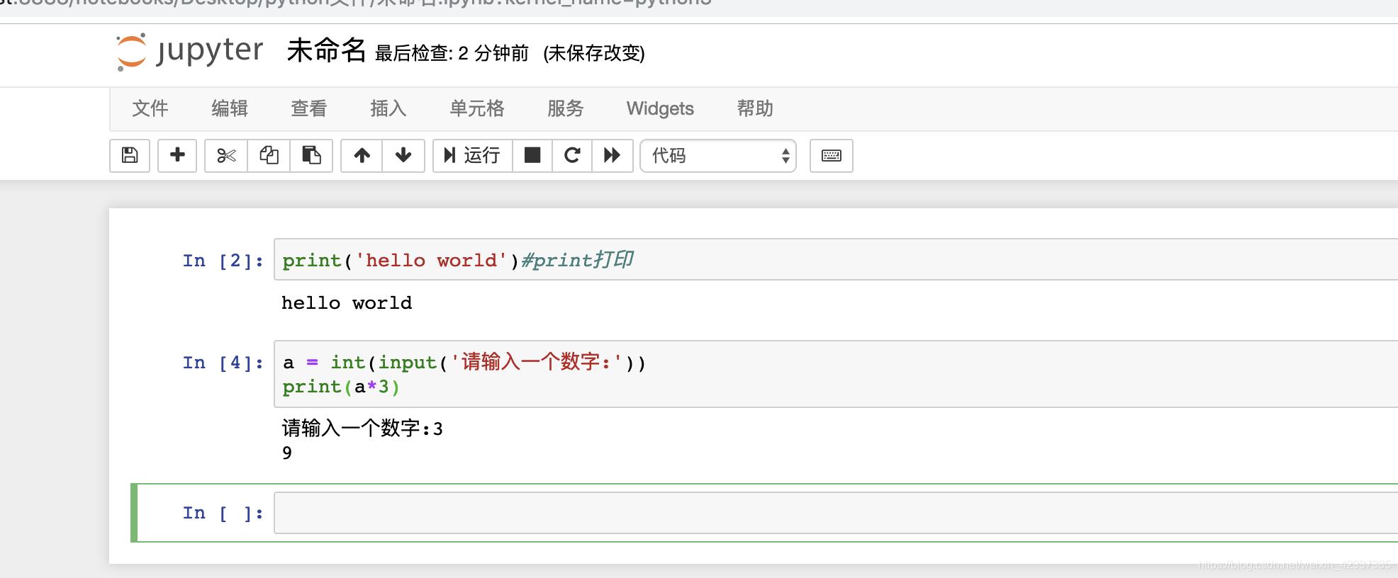Restart kernel with circular arrow icon

[572, 155]
